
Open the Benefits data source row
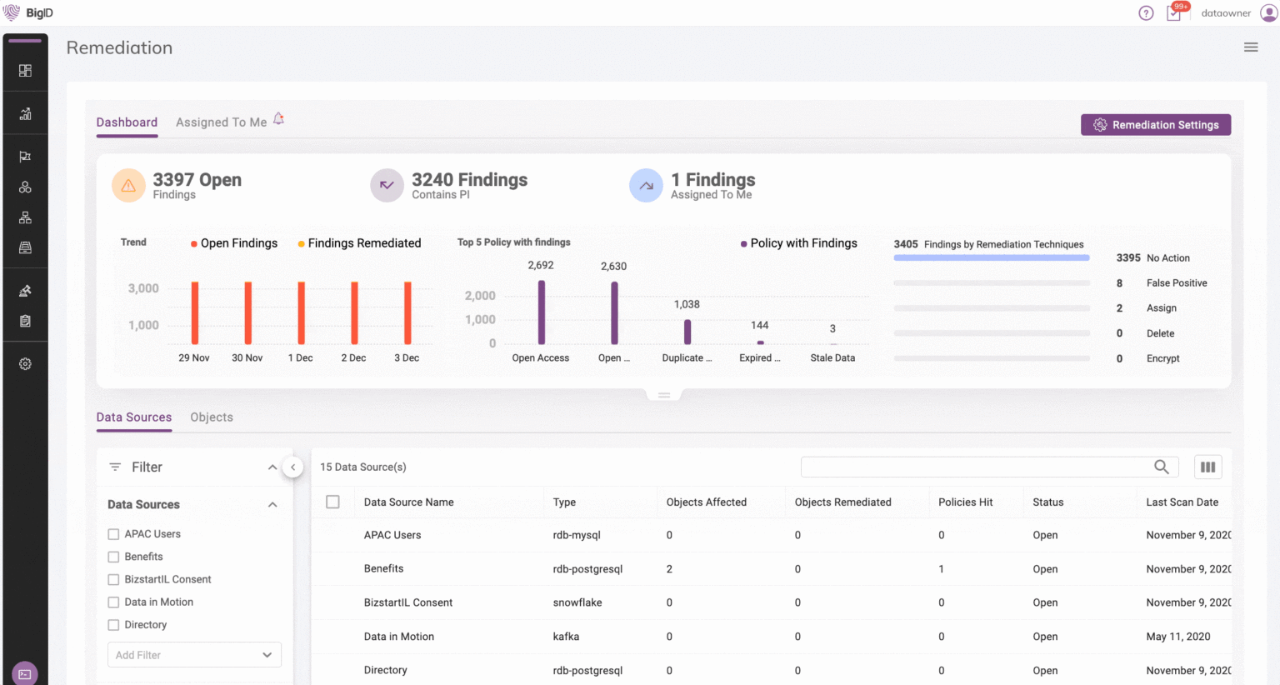[384, 569]
